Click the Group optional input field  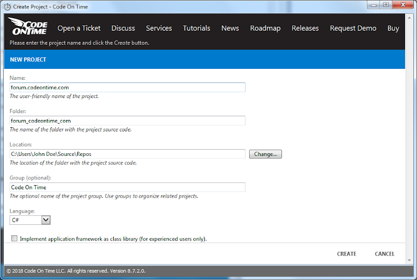click(x=127, y=187)
